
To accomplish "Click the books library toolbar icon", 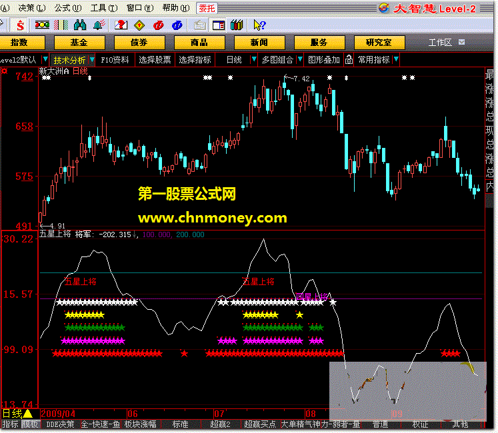I will tap(237, 25).
